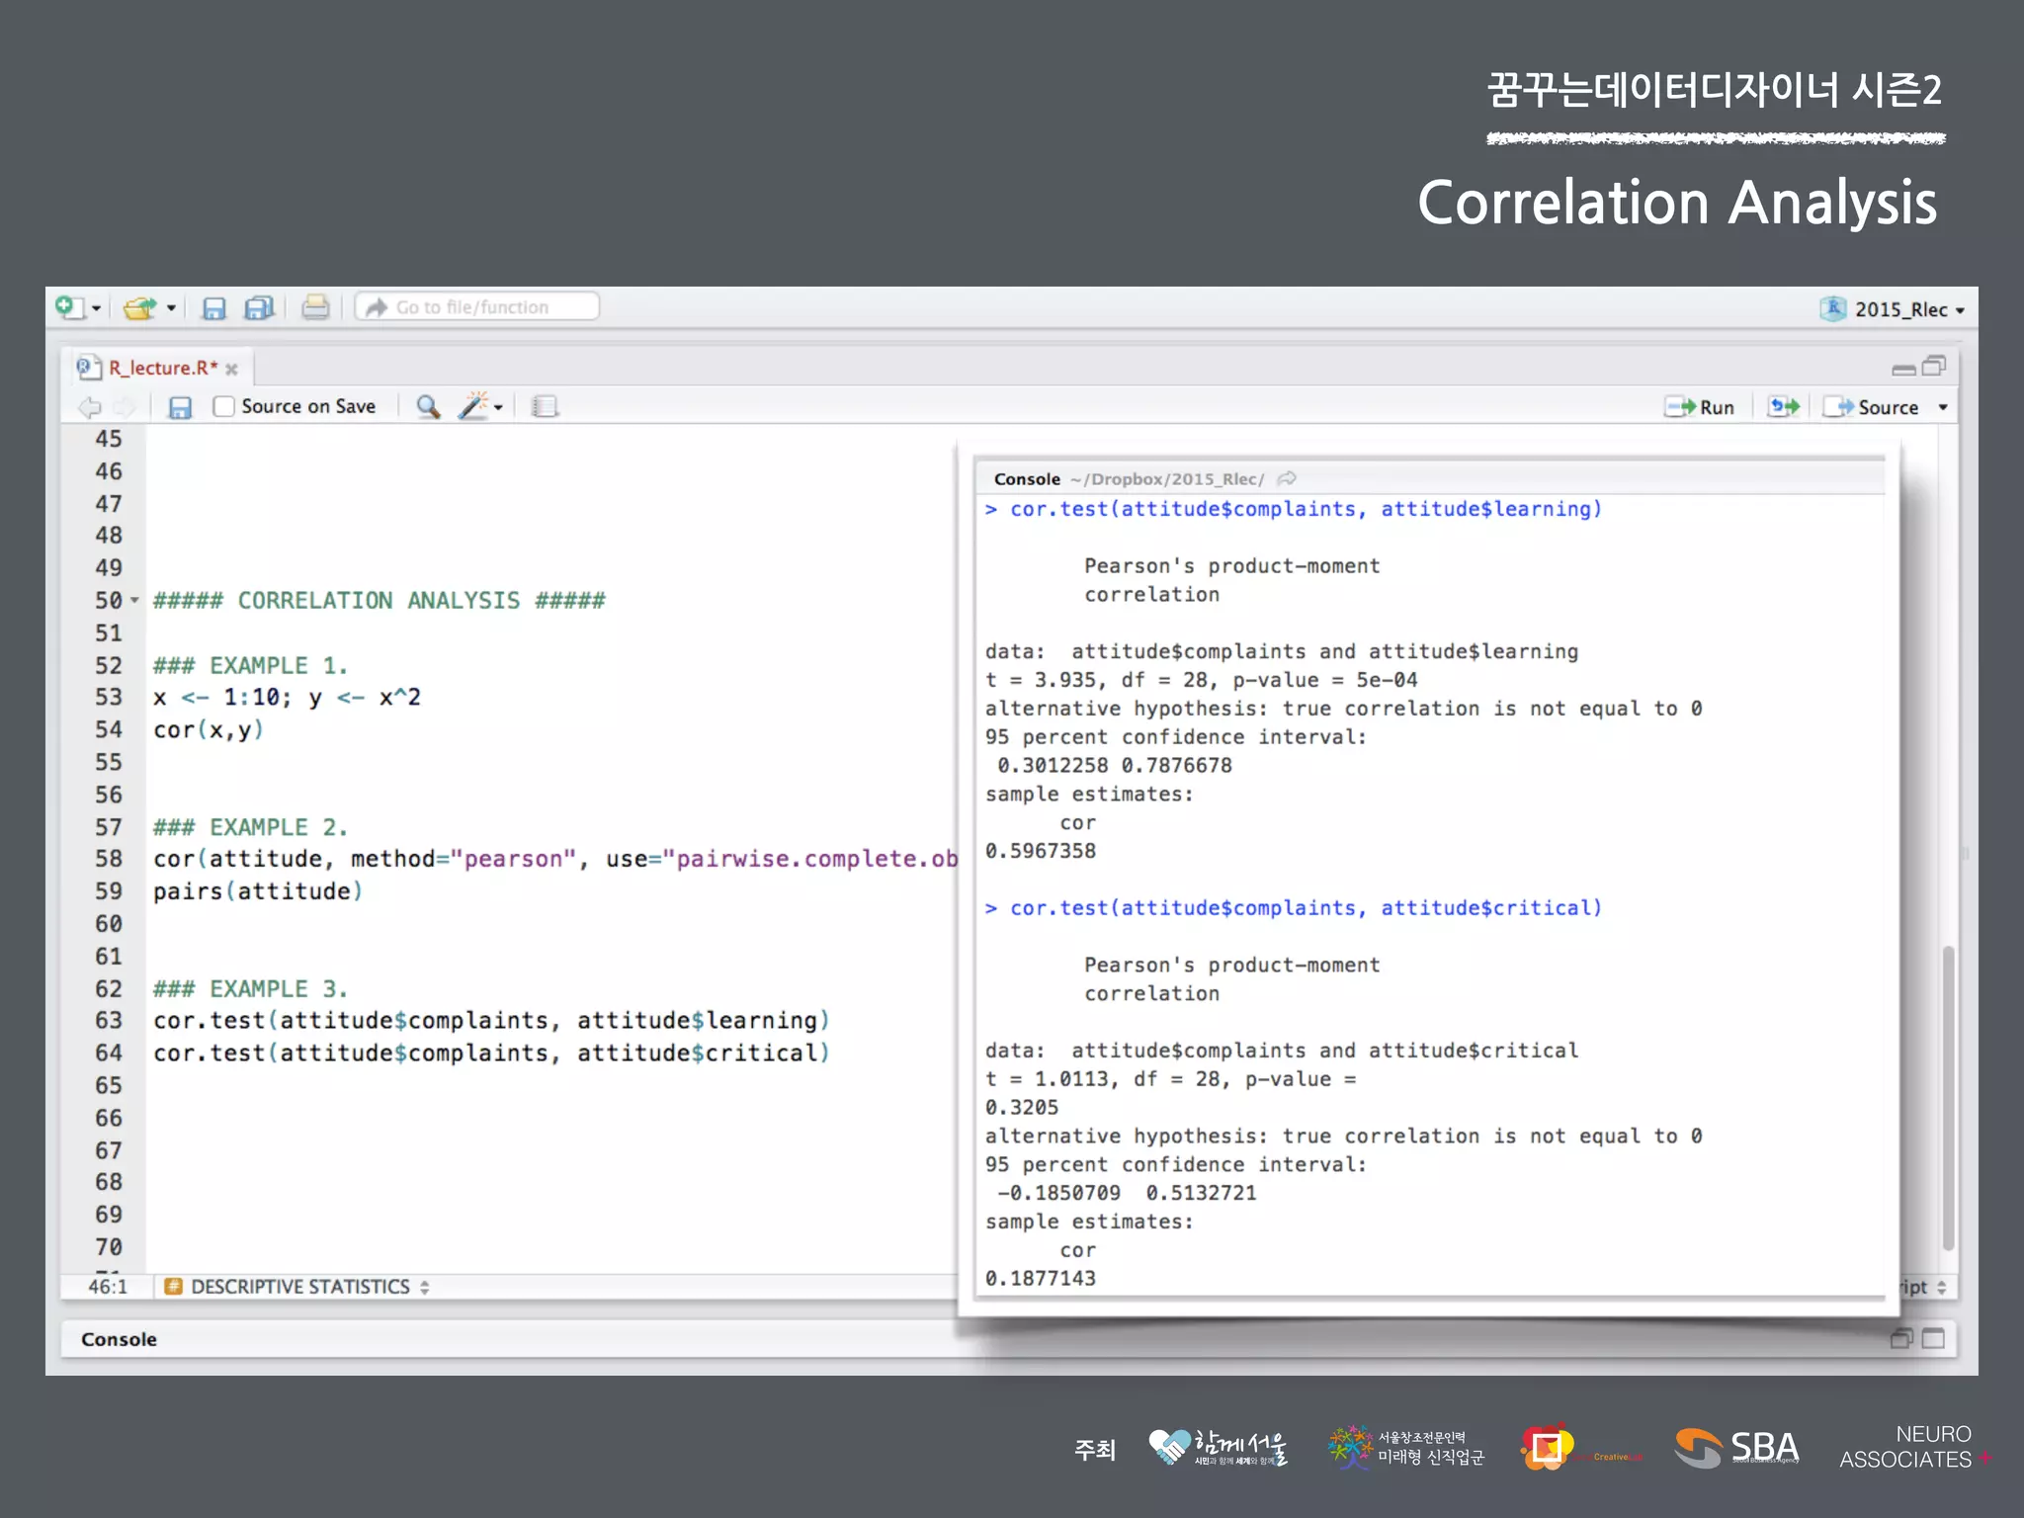Click the Compile Notebook icon

pyautogui.click(x=545, y=406)
